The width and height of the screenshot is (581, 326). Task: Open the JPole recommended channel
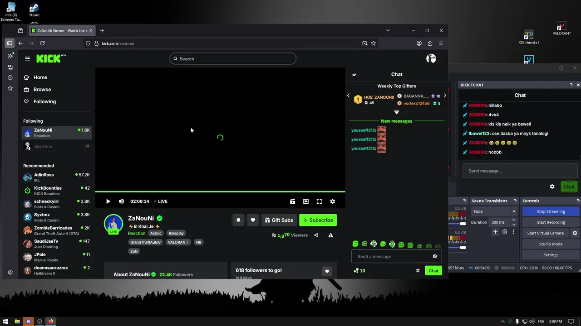[x=57, y=257]
